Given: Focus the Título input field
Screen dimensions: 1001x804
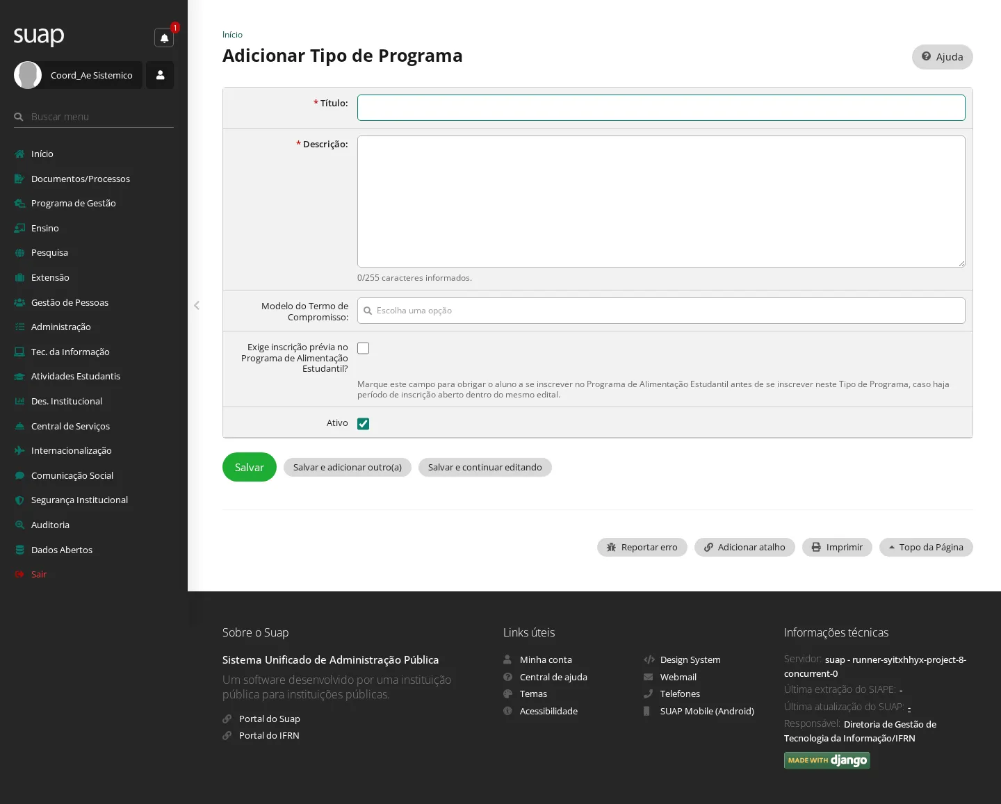Looking at the screenshot, I should tap(661, 108).
